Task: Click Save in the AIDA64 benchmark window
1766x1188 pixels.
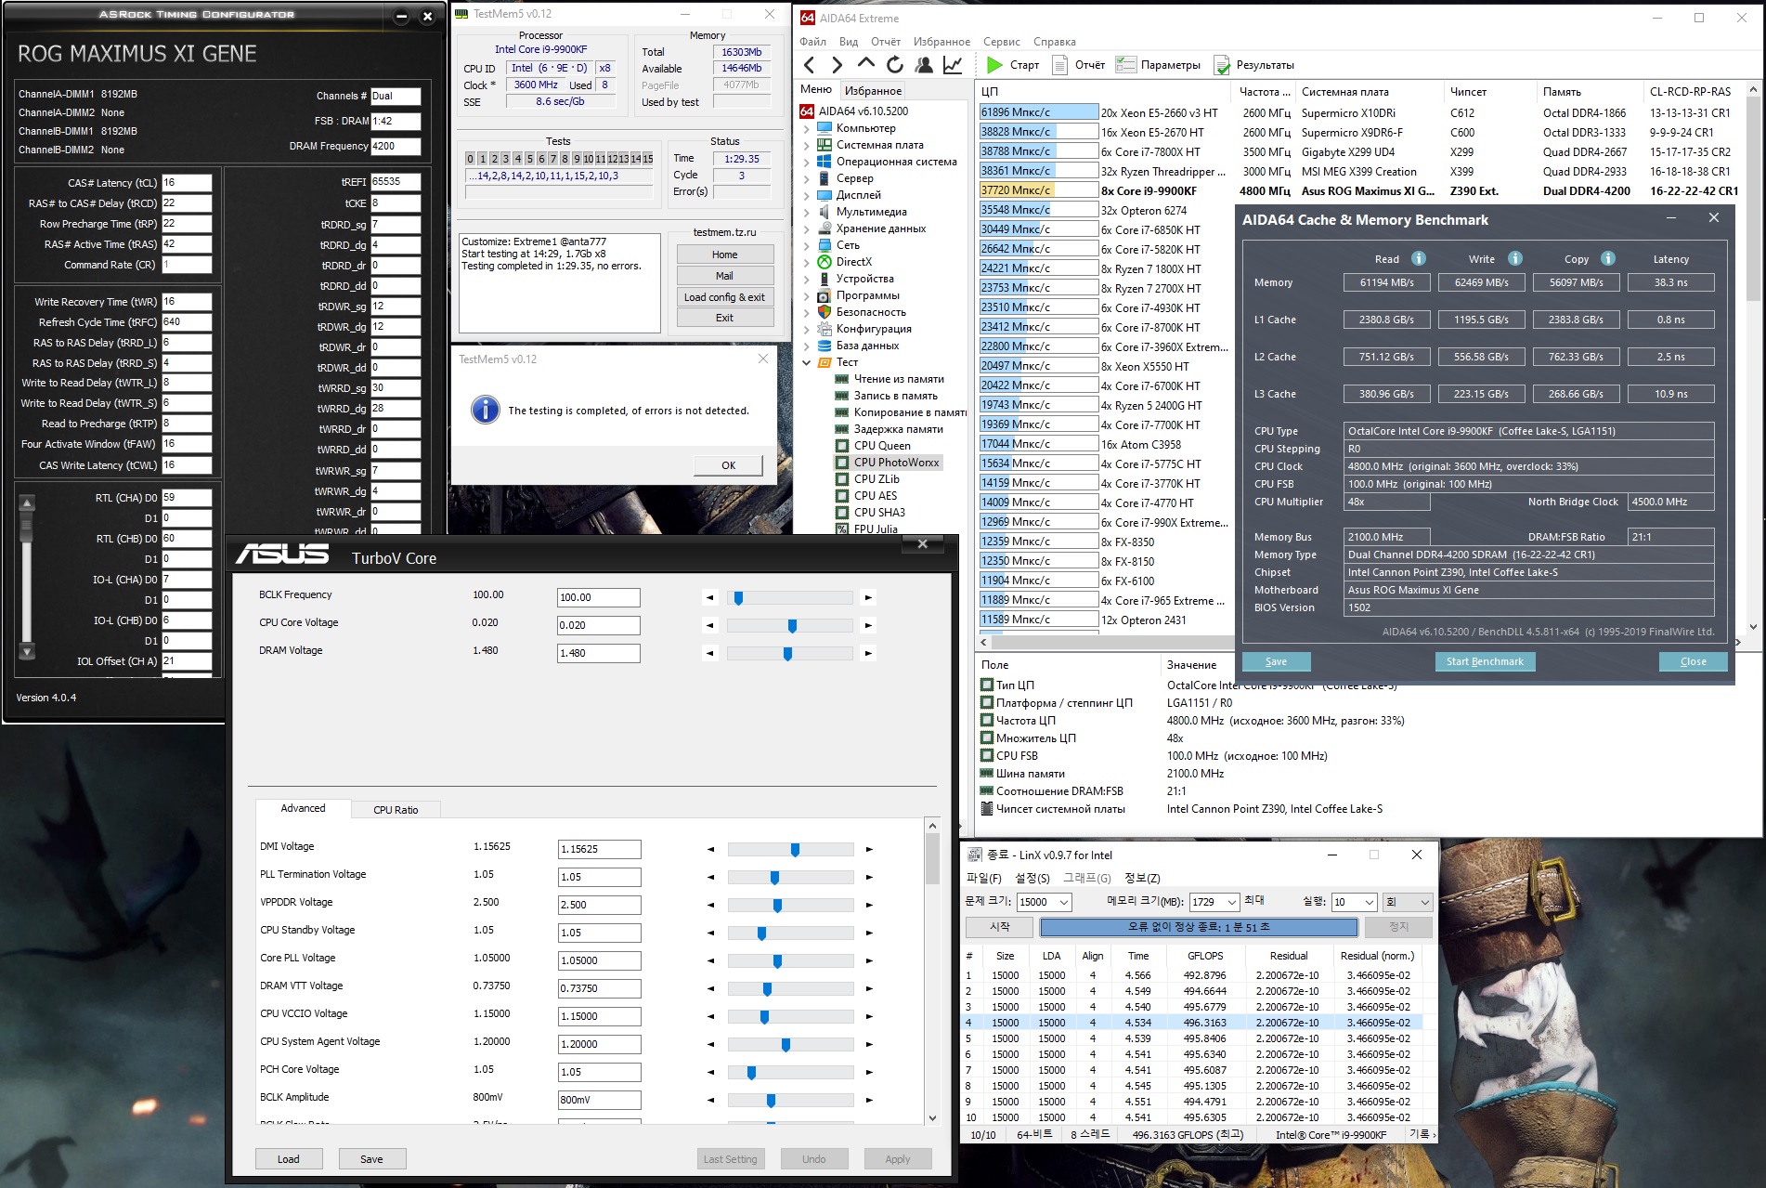Action: click(x=1276, y=661)
